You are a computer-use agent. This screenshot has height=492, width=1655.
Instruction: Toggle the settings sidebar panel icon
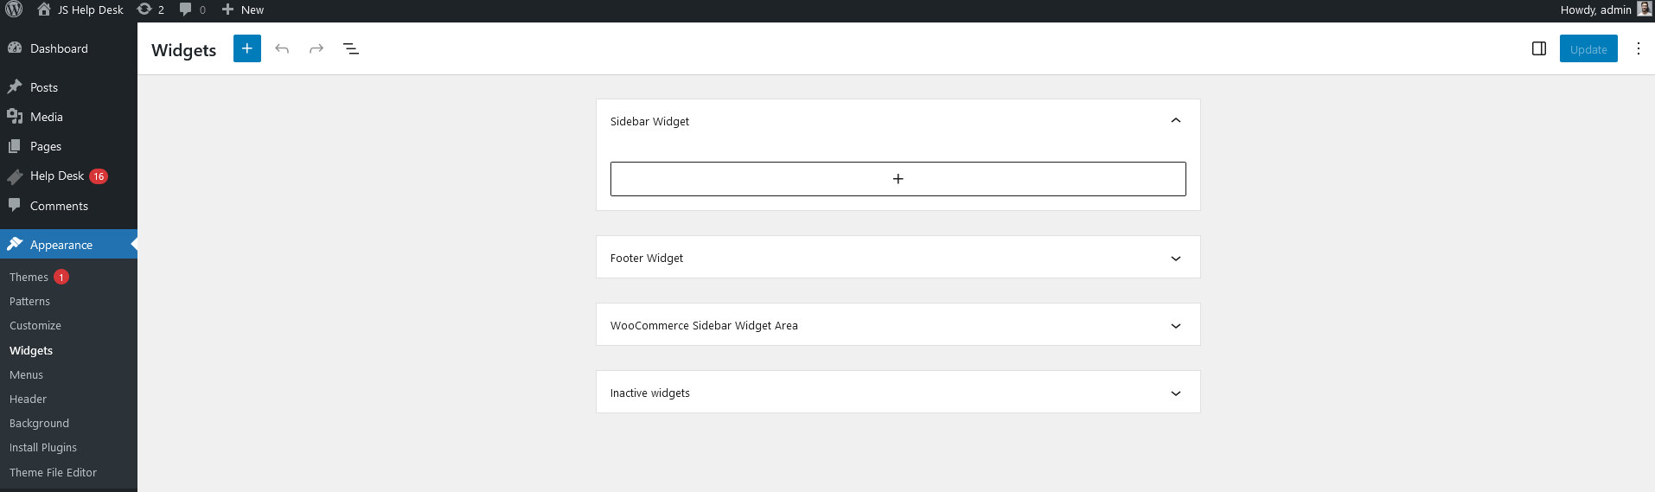pyautogui.click(x=1538, y=48)
